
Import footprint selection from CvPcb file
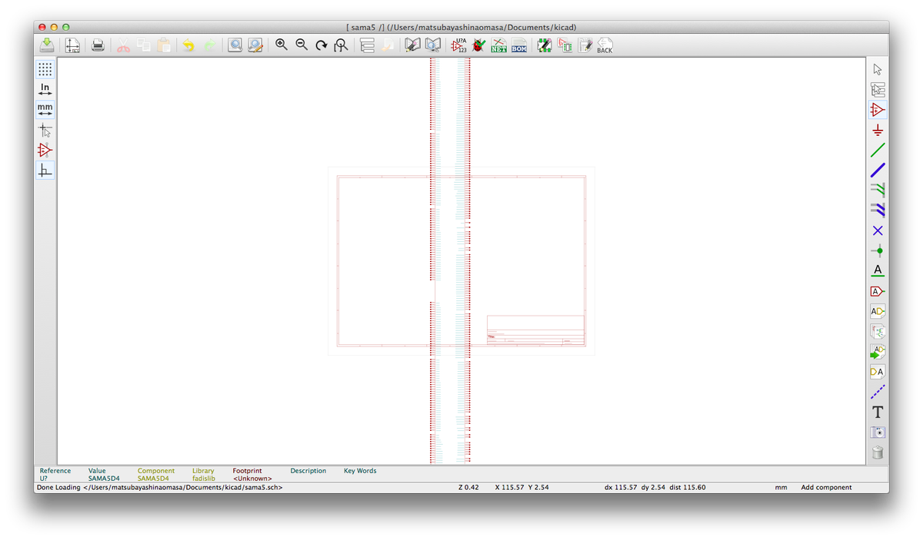[x=585, y=45]
